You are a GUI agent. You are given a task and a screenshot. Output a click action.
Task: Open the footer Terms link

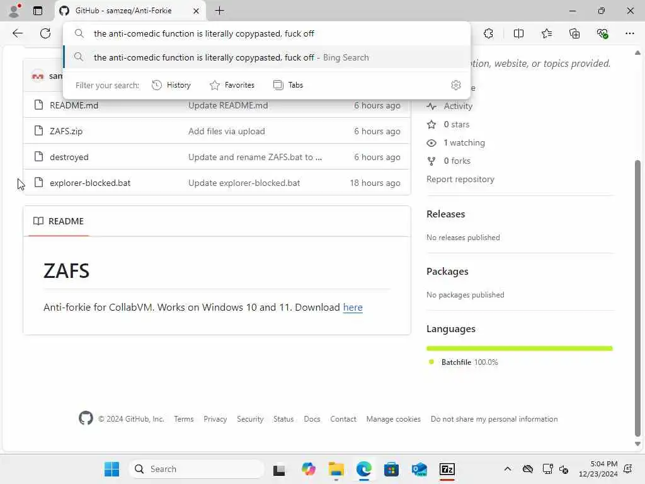tap(183, 419)
